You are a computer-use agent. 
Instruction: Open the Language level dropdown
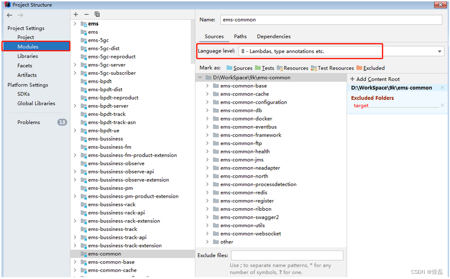click(439, 51)
